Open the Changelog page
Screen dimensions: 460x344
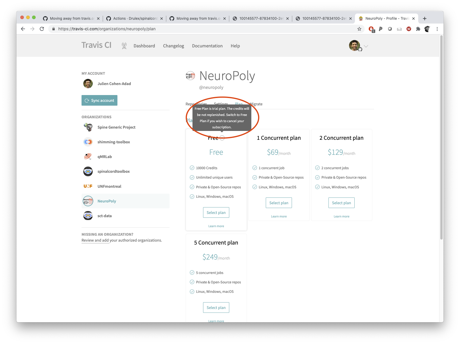[173, 46]
